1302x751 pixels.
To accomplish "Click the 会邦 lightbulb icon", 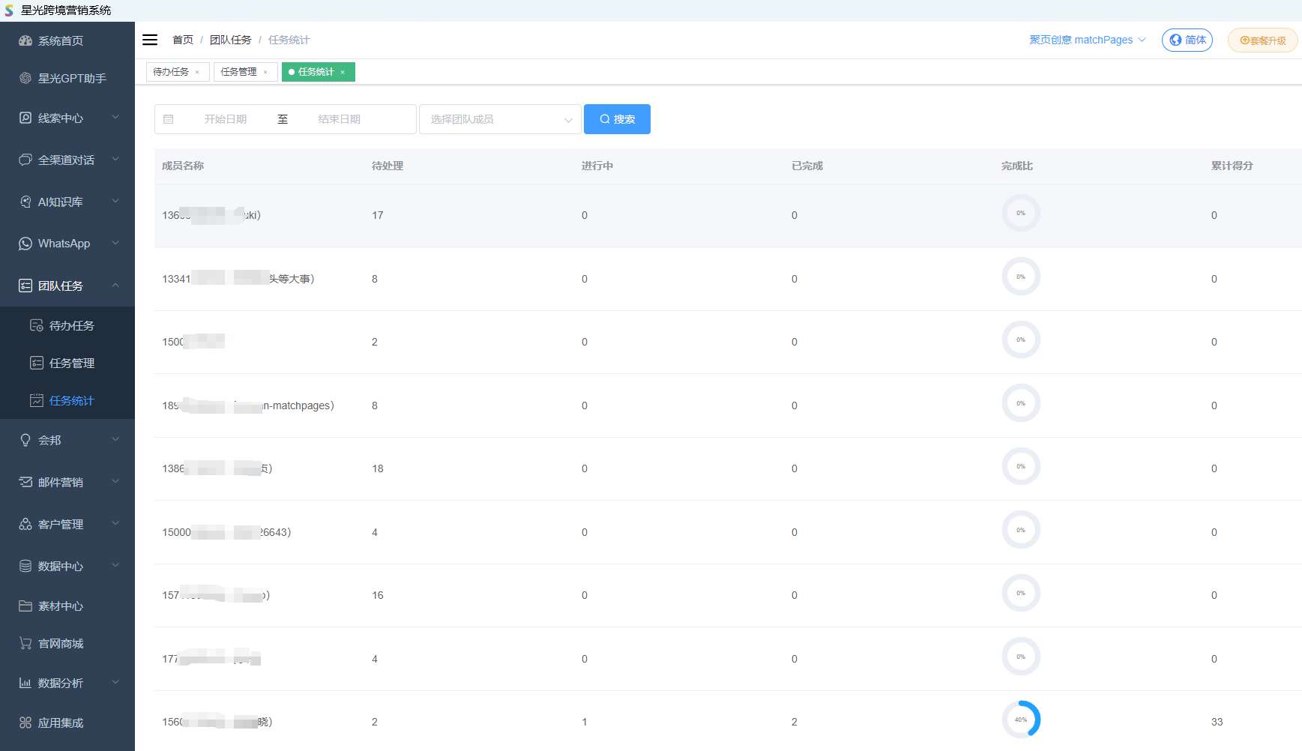I will coord(25,440).
